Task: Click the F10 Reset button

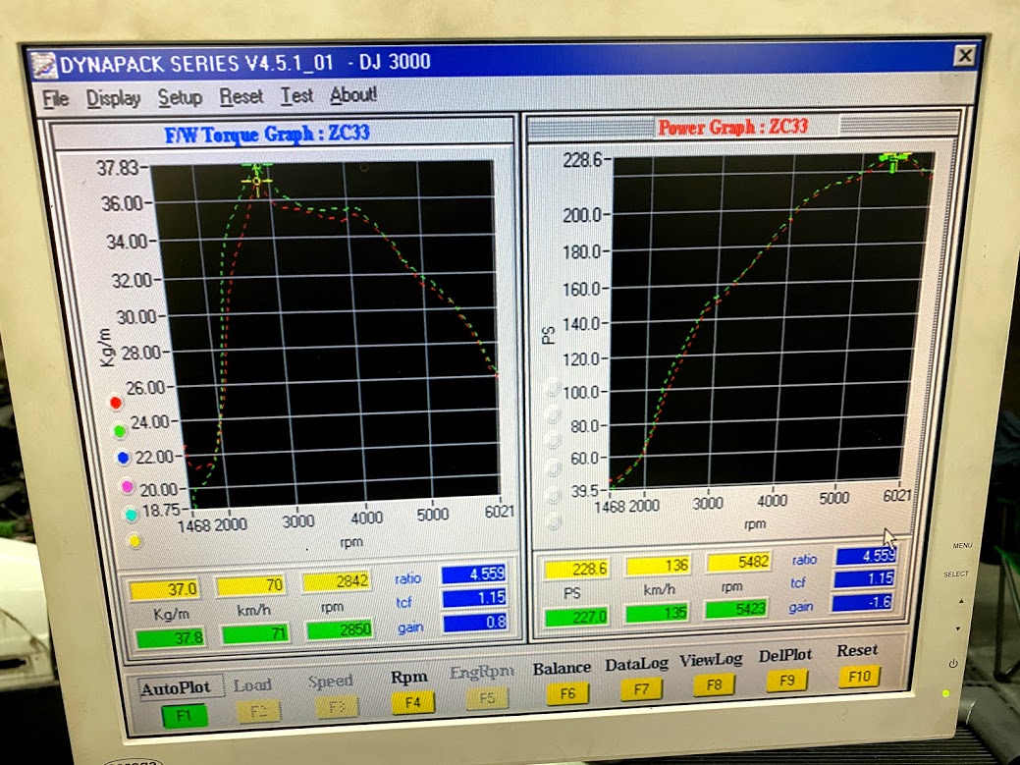Action: coord(859,677)
